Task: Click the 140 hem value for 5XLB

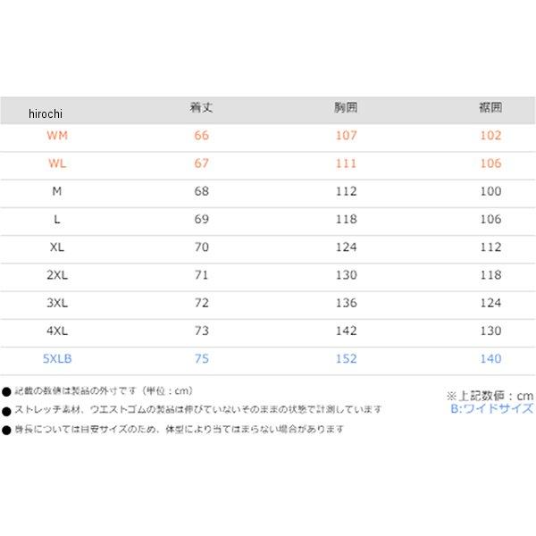Action: point(490,358)
